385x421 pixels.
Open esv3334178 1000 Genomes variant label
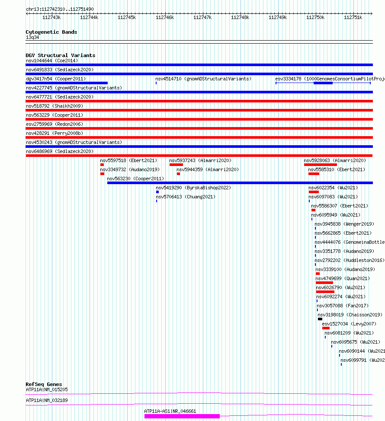pyautogui.click(x=330, y=79)
